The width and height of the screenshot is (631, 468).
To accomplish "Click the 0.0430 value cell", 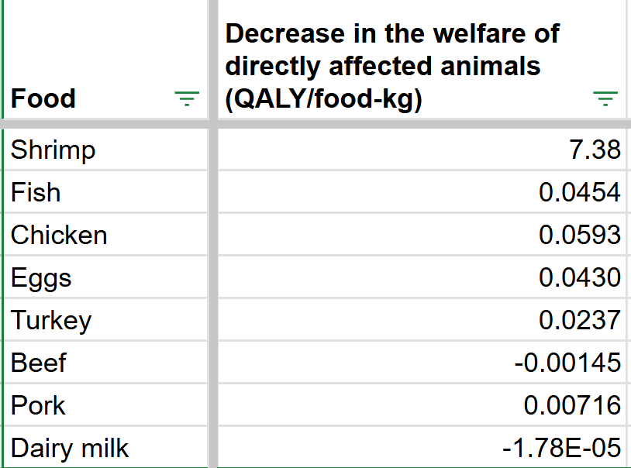I will pyautogui.click(x=422, y=277).
